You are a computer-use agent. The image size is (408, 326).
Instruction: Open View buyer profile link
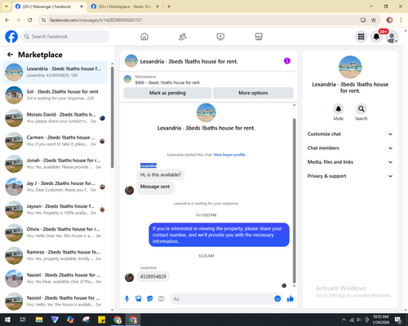click(229, 155)
